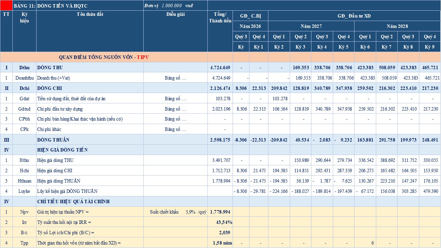Click the B/C ratio 2,039 cell
Image resolution: width=441 pixels, height=248 pixels.
pos(220,232)
